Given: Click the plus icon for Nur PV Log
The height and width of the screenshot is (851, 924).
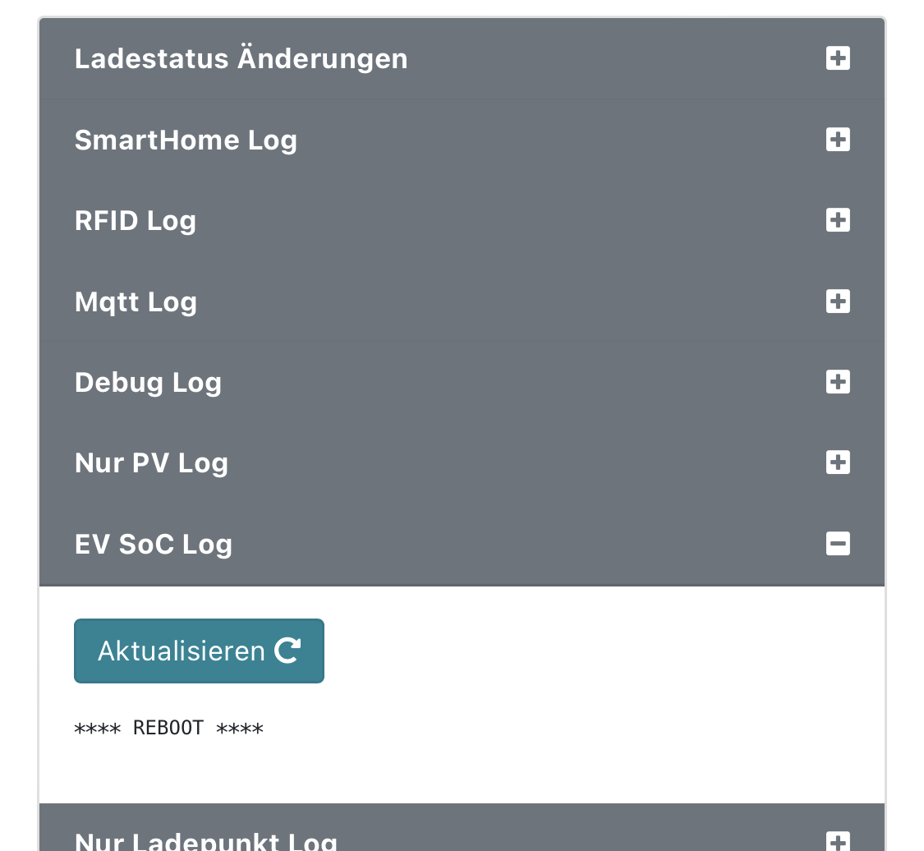Looking at the screenshot, I should tap(838, 462).
